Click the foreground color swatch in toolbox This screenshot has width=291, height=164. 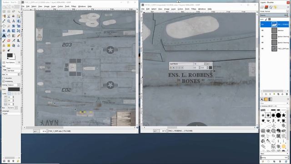click(x=10, y=55)
